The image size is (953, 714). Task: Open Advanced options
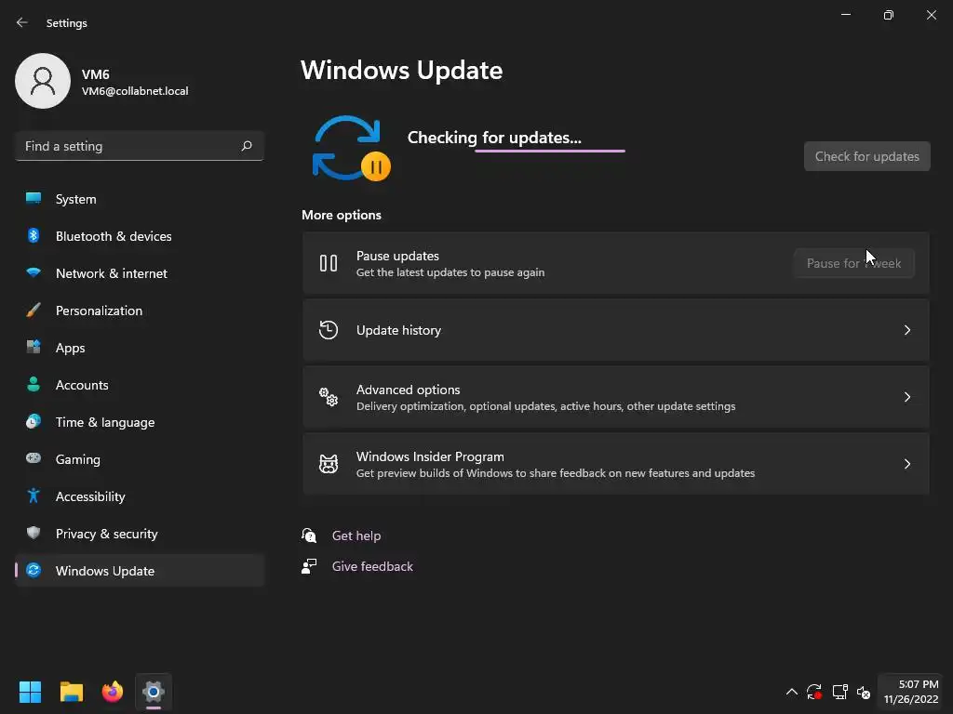pos(616,396)
